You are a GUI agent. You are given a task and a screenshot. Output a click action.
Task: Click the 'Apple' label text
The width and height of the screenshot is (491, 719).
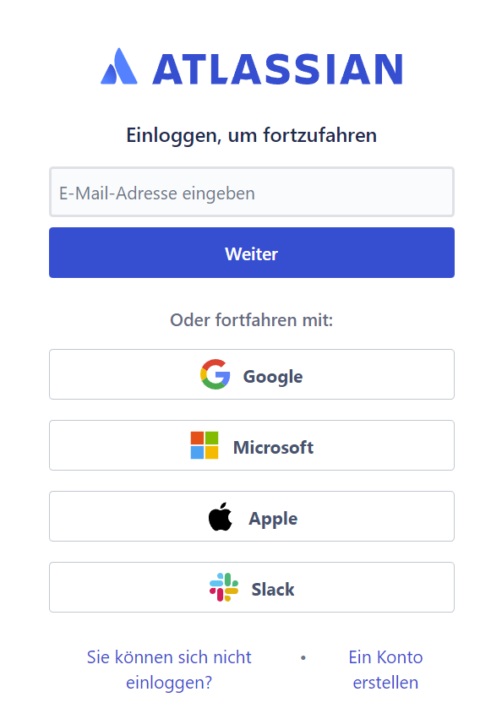(x=273, y=519)
